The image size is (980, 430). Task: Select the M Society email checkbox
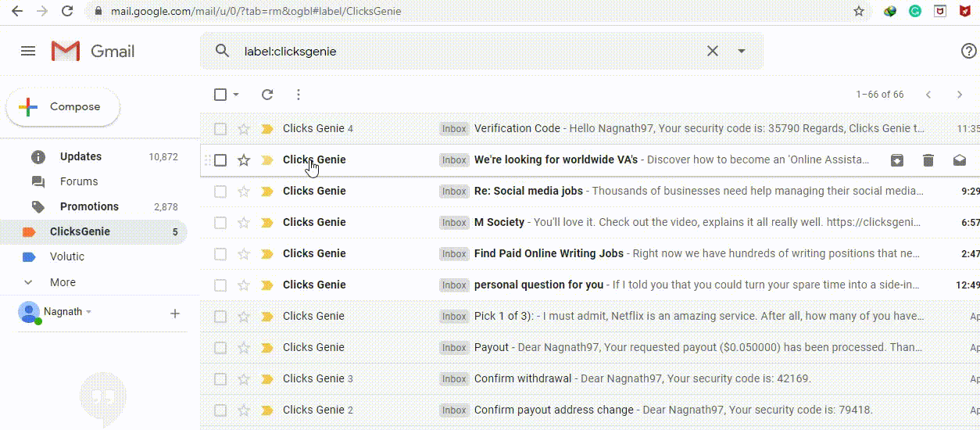click(220, 223)
